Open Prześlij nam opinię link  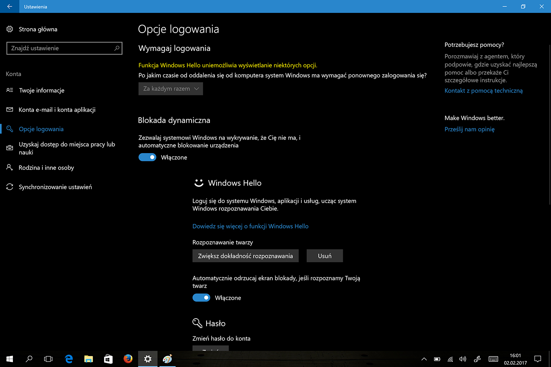pyautogui.click(x=470, y=129)
